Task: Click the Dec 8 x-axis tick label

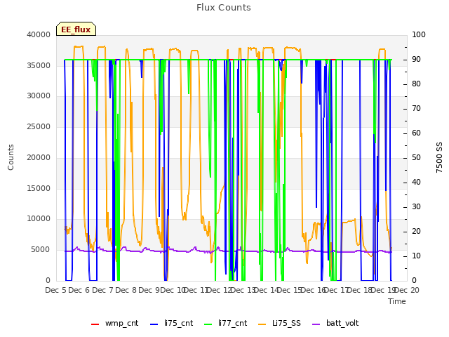Action: (x=126, y=290)
